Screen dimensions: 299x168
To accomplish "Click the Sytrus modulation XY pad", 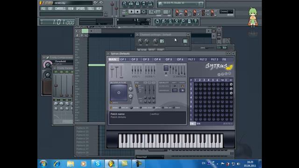I will (119, 92).
